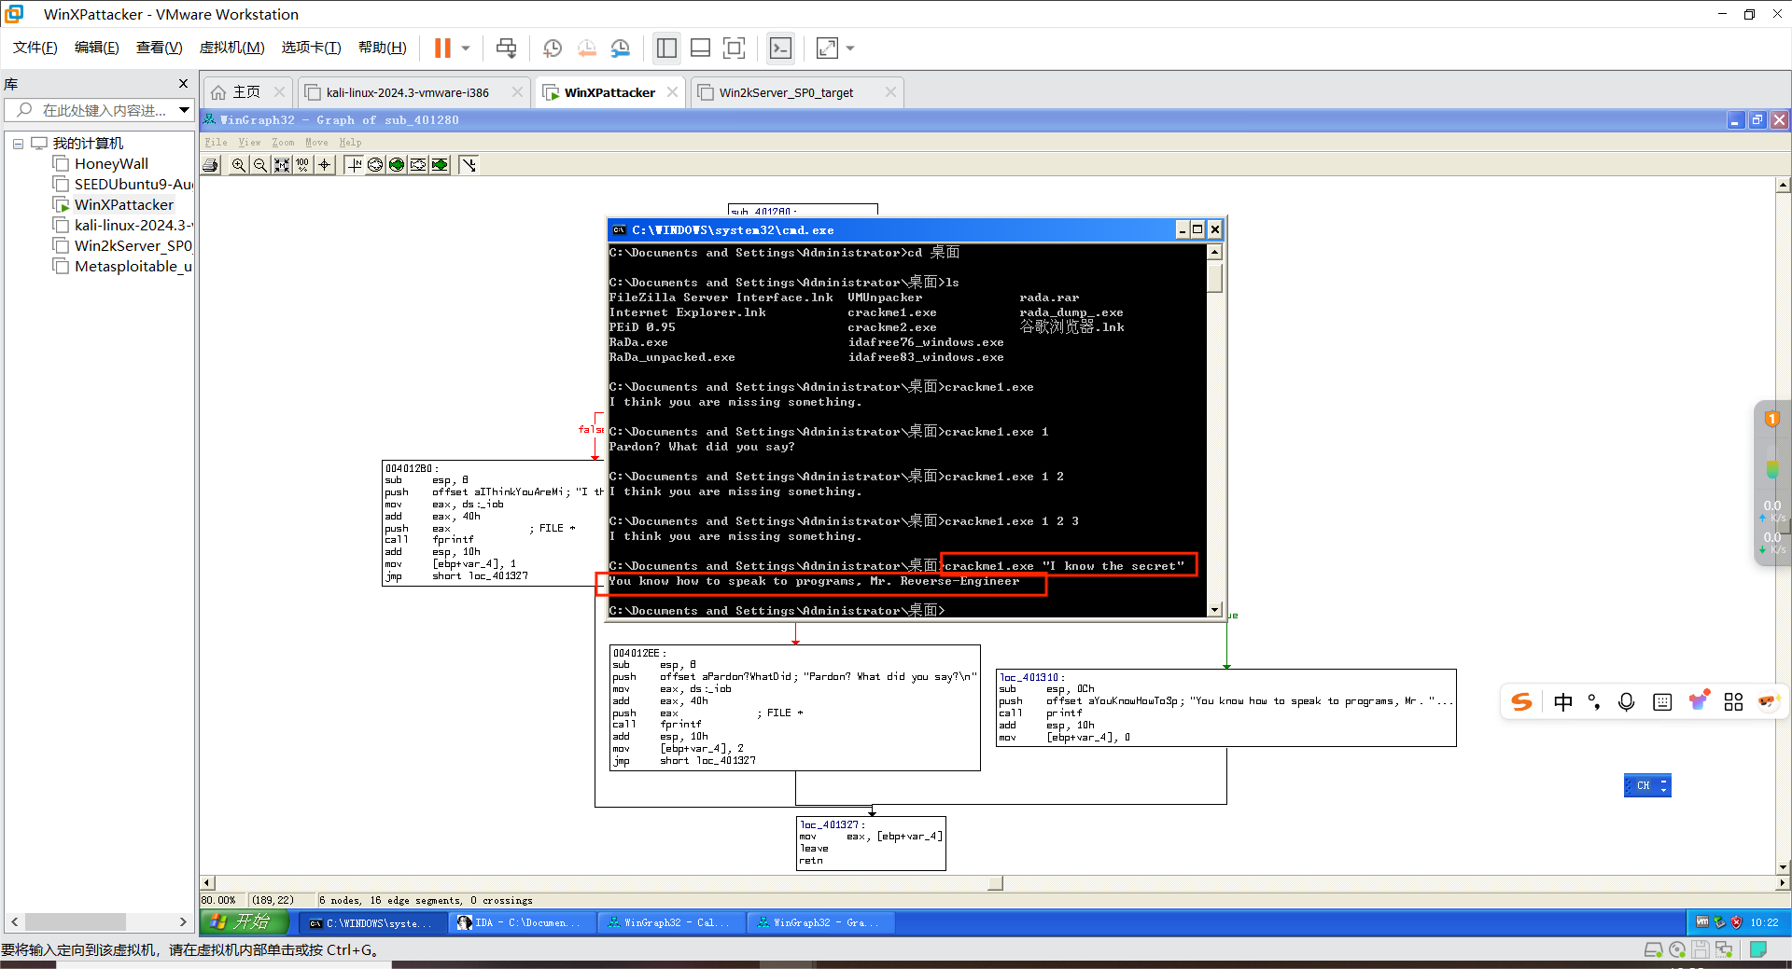Click the green fixed-radius polar fisheye icon
The height and width of the screenshot is (969, 1792).
coord(397,165)
